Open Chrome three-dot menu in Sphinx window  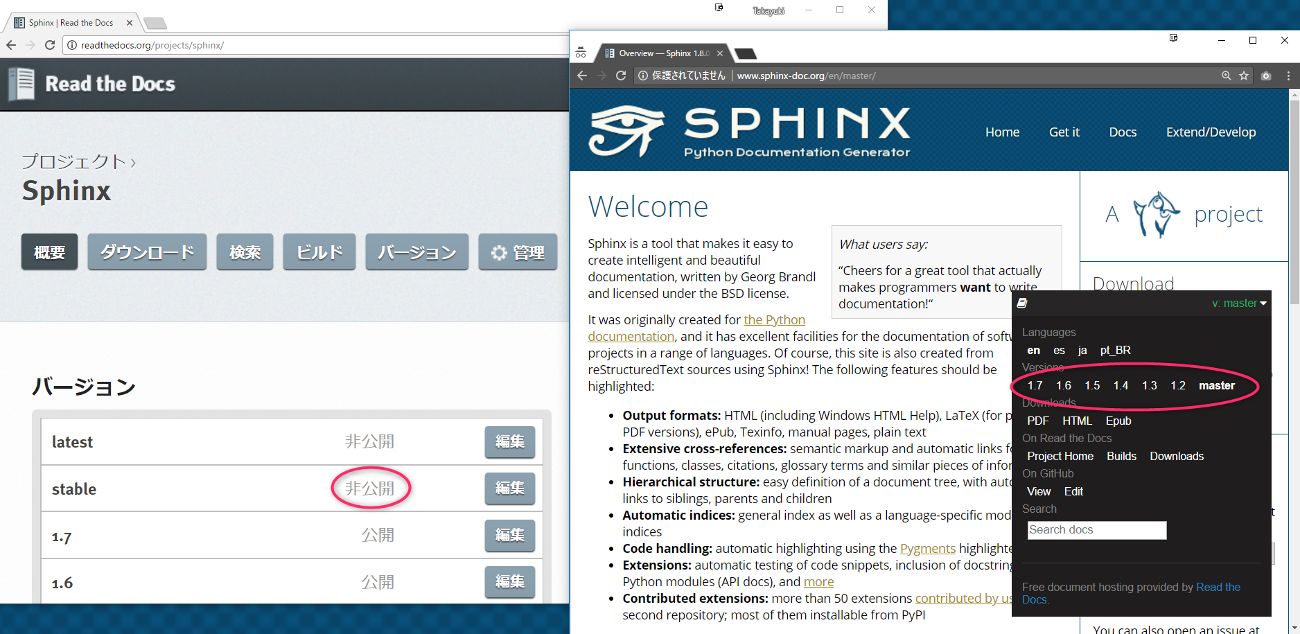tap(1288, 76)
